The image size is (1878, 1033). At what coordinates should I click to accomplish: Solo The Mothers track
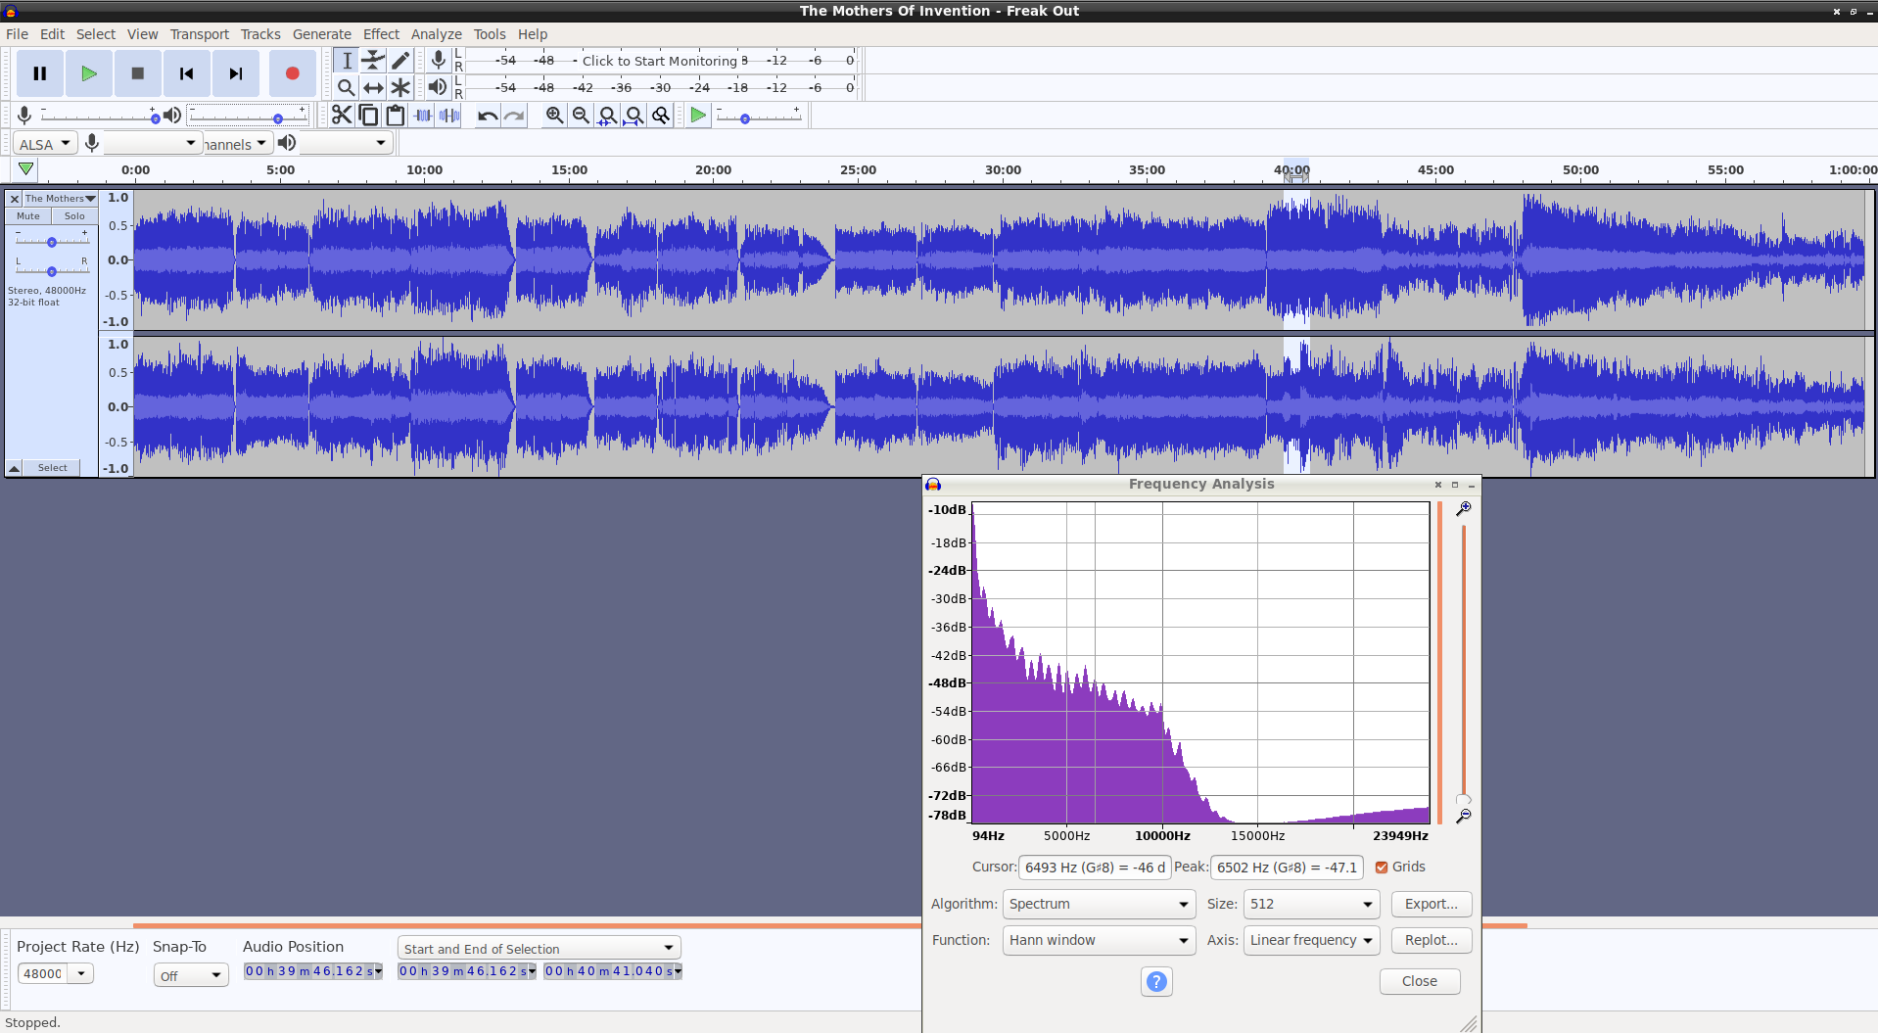[74, 216]
